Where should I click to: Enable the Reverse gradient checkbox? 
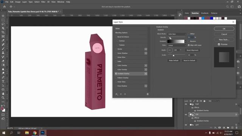point(189,41)
